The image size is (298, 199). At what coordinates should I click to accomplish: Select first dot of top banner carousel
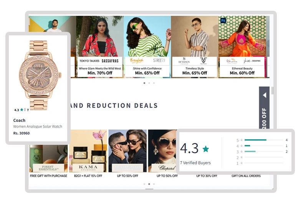point(144,83)
